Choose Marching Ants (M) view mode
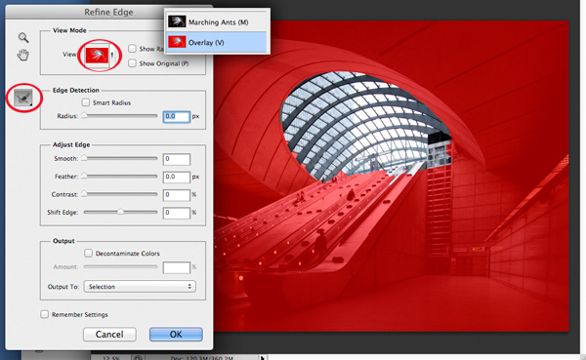Viewport: 586px width, 360px height. point(217,22)
